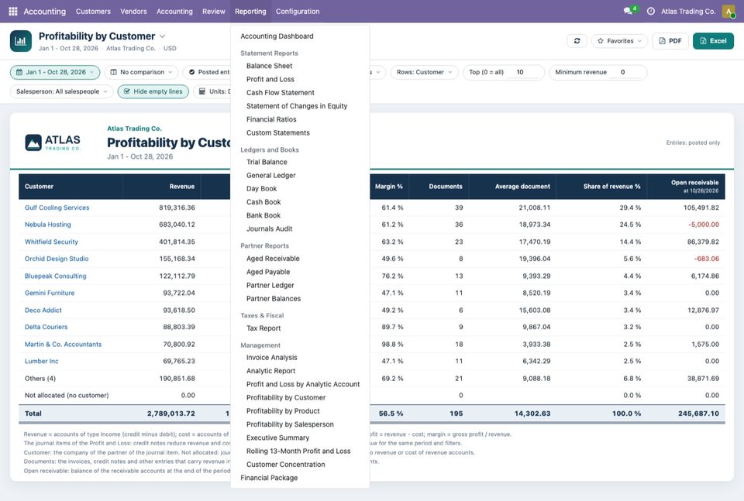This screenshot has width=744, height=501.
Task: Export the report to Excel
Action: point(713,41)
